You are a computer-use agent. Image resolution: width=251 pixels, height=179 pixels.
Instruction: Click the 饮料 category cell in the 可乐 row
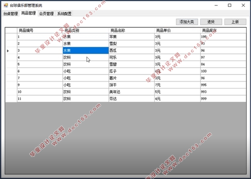[x=86, y=57]
